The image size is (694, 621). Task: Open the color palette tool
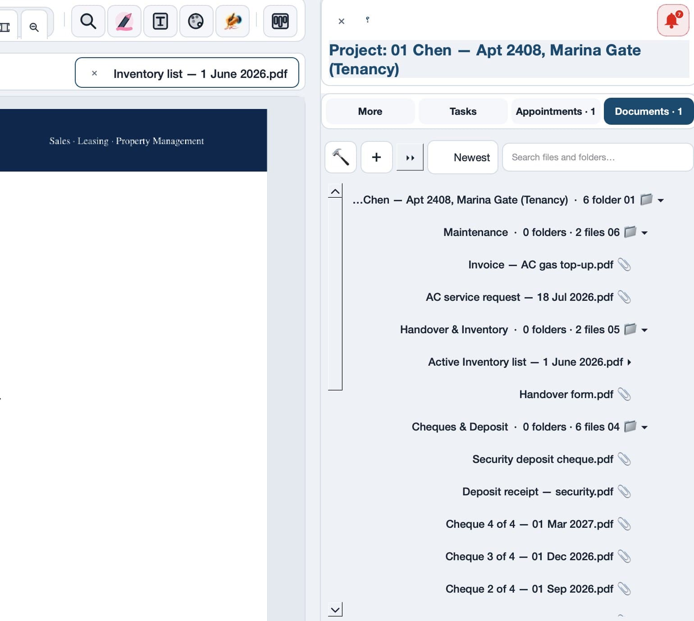[196, 21]
